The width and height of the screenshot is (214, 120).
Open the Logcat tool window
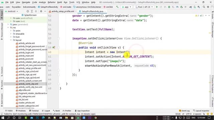coord(46,111)
